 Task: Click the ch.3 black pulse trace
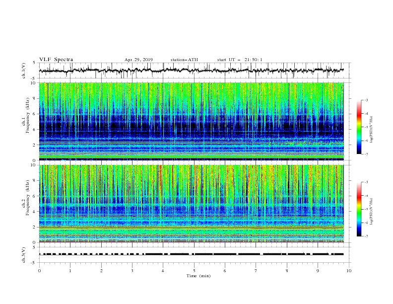coord(192,254)
